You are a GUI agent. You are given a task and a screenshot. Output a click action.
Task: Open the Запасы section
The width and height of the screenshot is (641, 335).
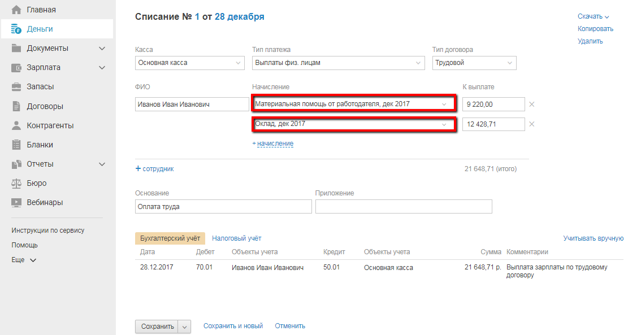[41, 86]
